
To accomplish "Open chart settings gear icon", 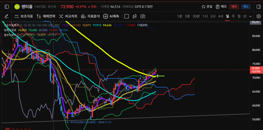I will coord(259,16).
